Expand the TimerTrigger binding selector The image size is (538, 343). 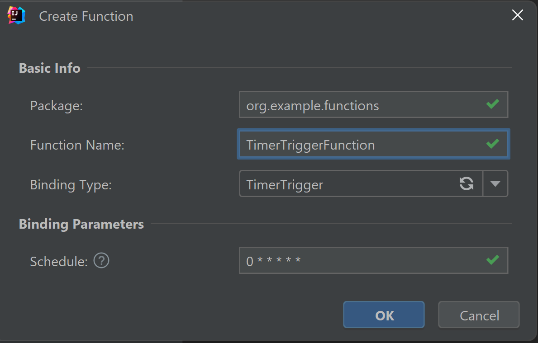pos(496,183)
